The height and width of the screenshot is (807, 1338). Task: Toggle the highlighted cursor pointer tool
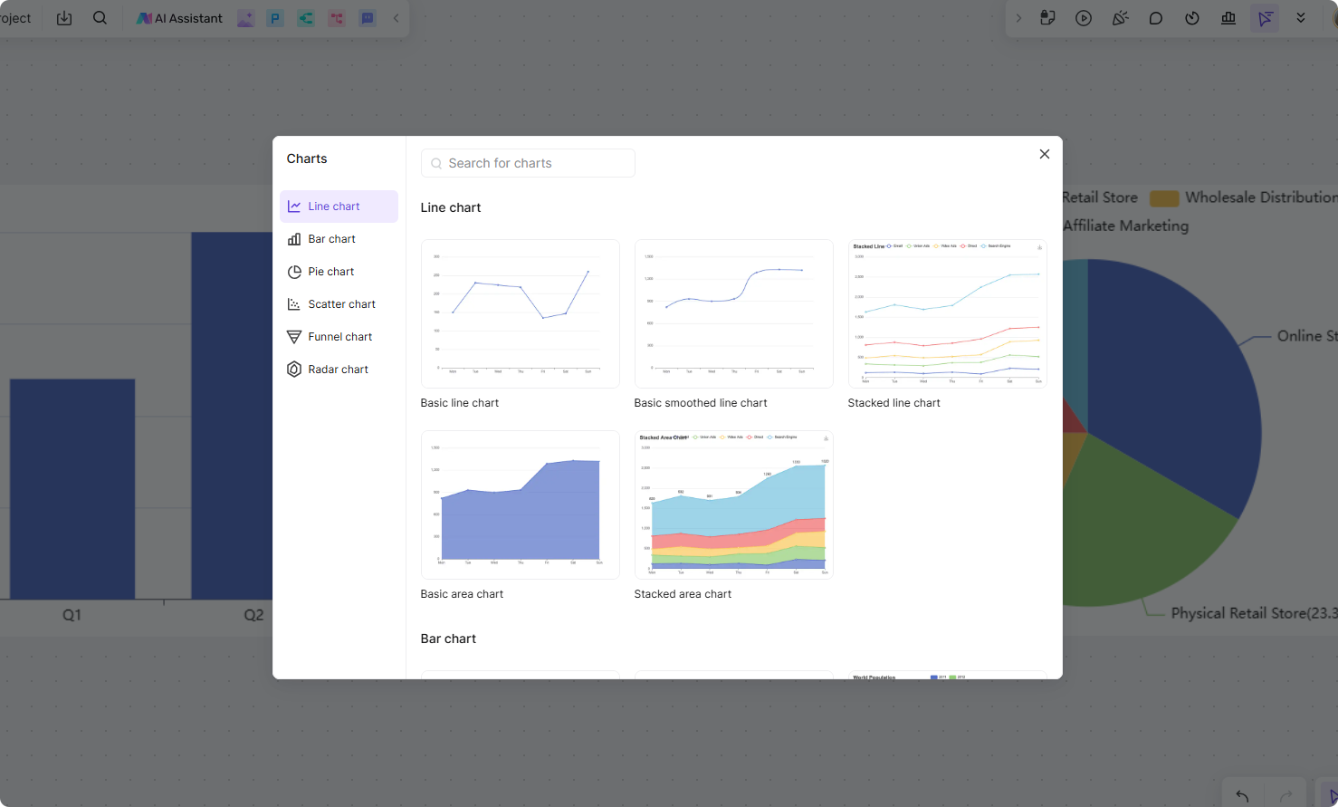1265,18
